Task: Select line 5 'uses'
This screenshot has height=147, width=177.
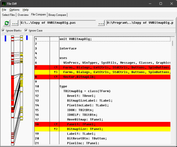Action: click(x=103, y=58)
